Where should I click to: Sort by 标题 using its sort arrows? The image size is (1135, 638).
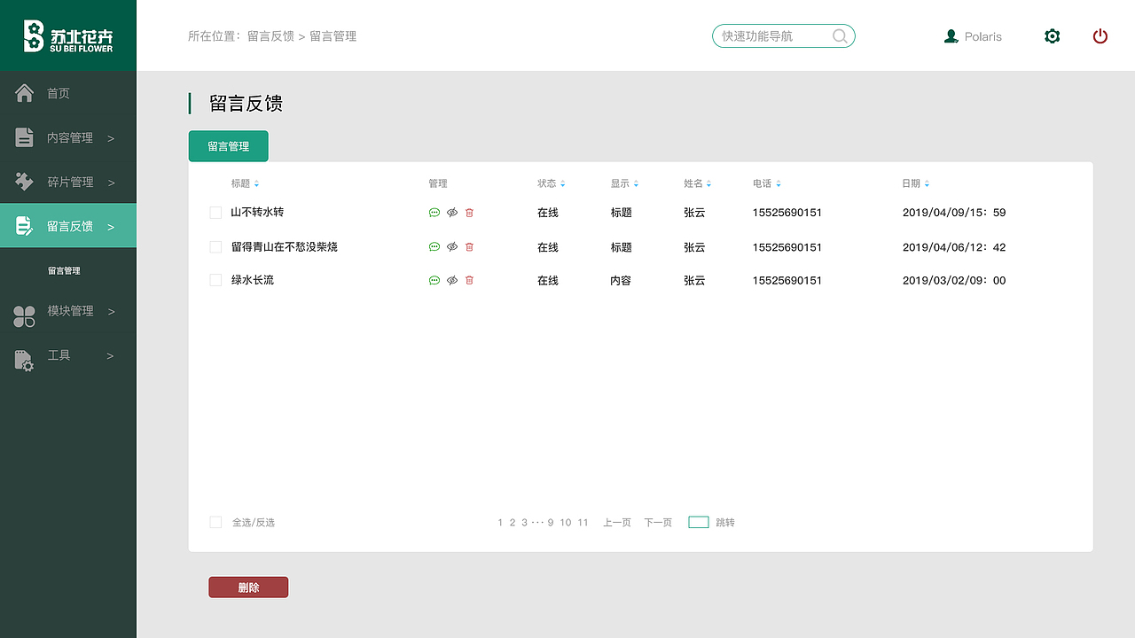coord(258,183)
